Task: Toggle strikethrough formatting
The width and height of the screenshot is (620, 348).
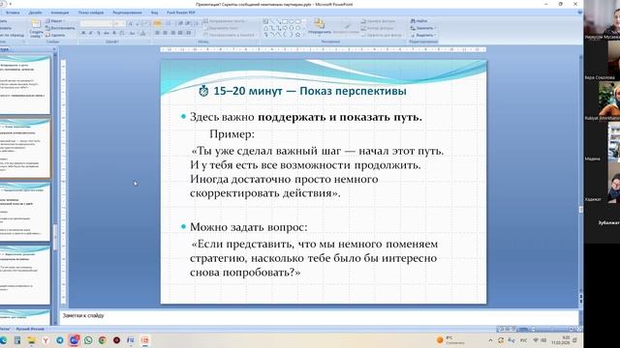Action: pyautogui.click(x=107, y=33)
